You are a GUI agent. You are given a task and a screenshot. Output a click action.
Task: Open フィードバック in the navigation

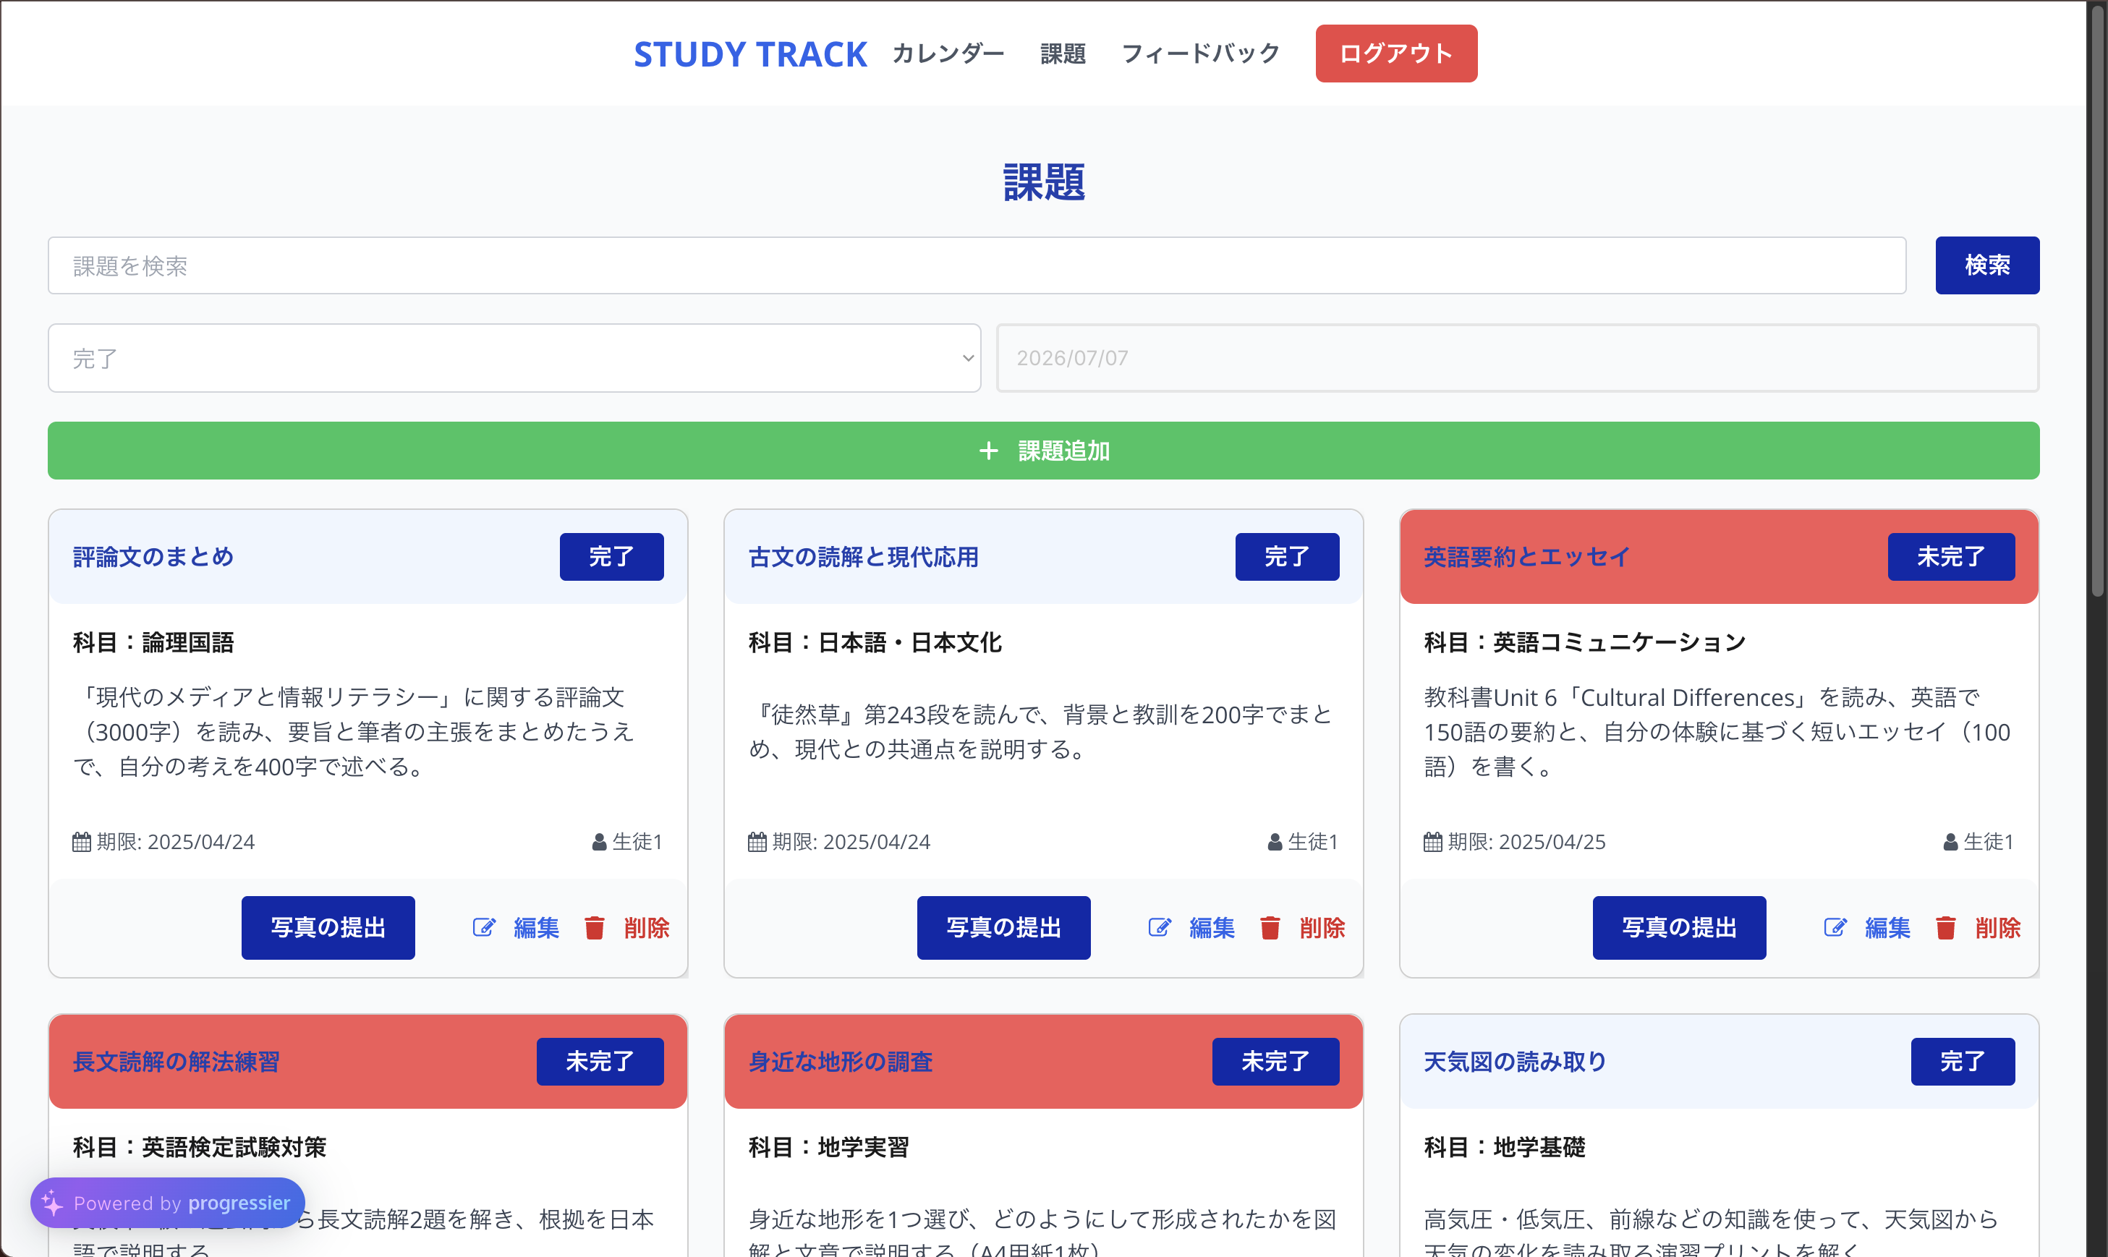tap(1201, 54)
